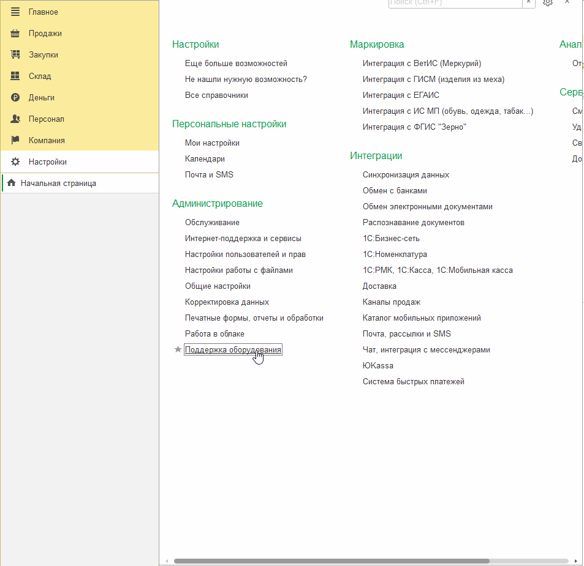Open Интеграция с ЕГАИС settings
This screenshot has width=584, height=566.
pos(401,95)
